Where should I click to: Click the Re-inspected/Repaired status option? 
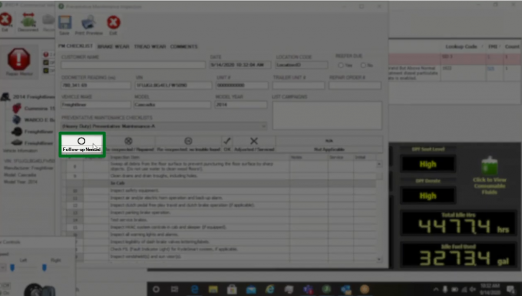[x=128, y=141]
